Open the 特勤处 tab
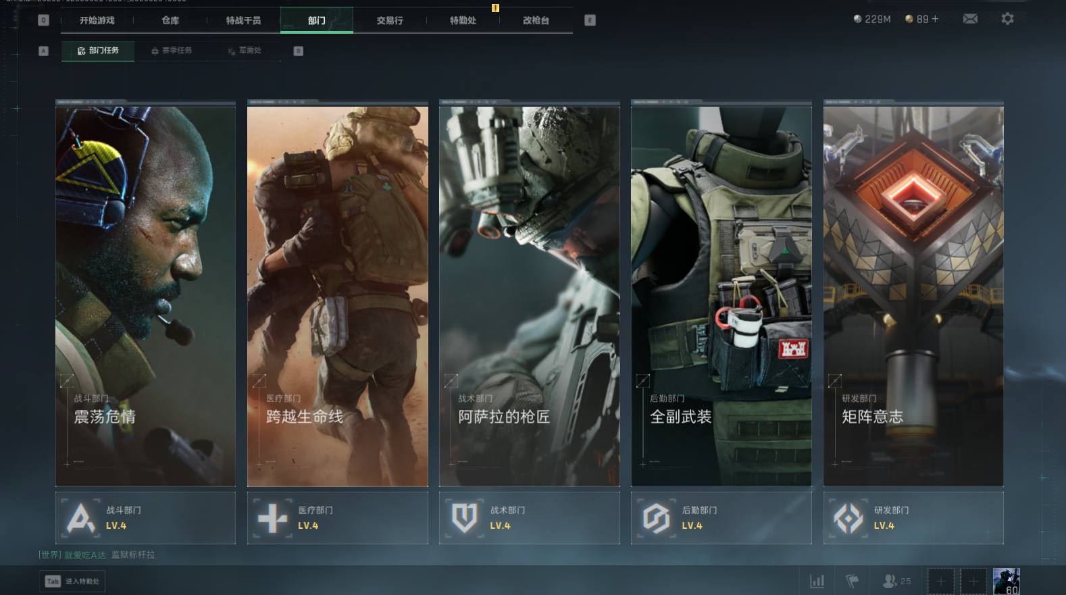 coord(463,20)
